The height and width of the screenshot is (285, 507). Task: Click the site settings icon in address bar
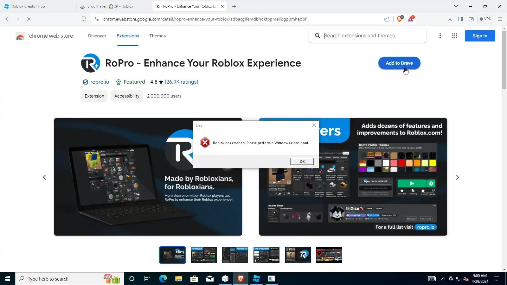(97, 19)
